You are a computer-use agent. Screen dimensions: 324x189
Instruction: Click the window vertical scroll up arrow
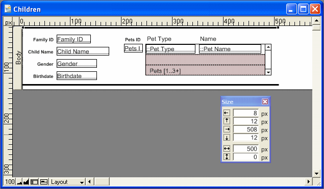coord(316,21)
